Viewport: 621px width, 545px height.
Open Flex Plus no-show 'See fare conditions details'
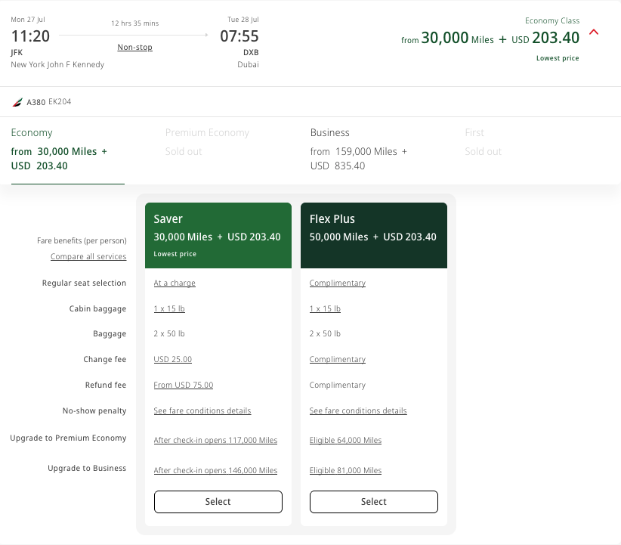358,410
